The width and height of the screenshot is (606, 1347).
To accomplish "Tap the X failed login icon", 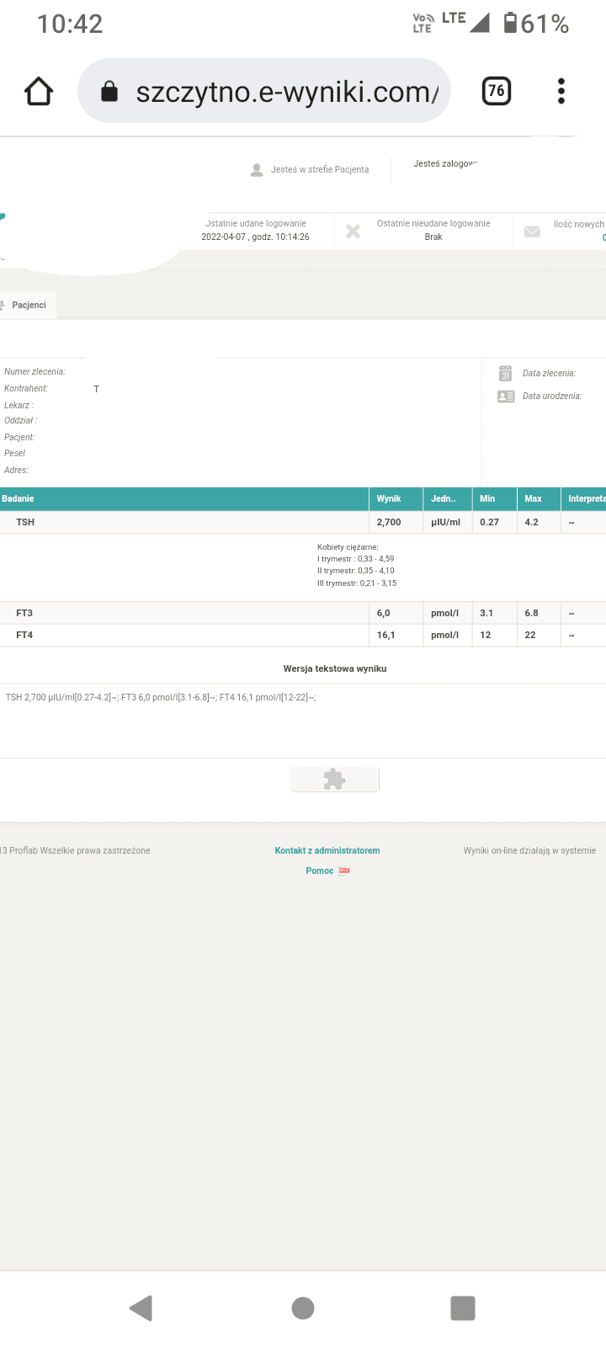I will click(x=353, y=231).
